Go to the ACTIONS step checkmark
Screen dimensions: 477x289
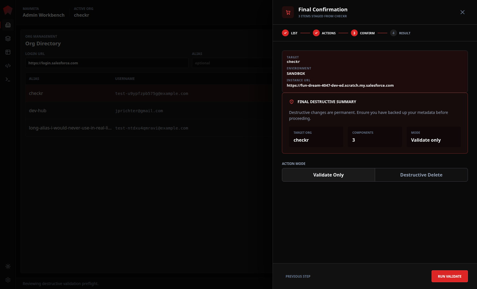316,33
